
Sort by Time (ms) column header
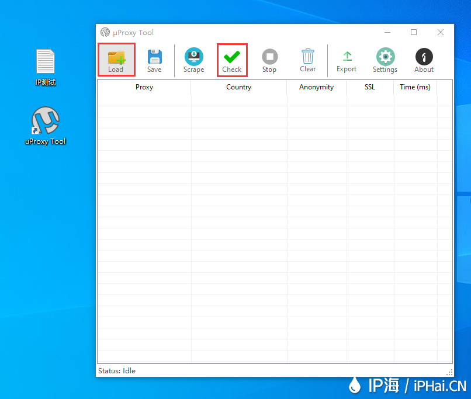click(415, 87)
